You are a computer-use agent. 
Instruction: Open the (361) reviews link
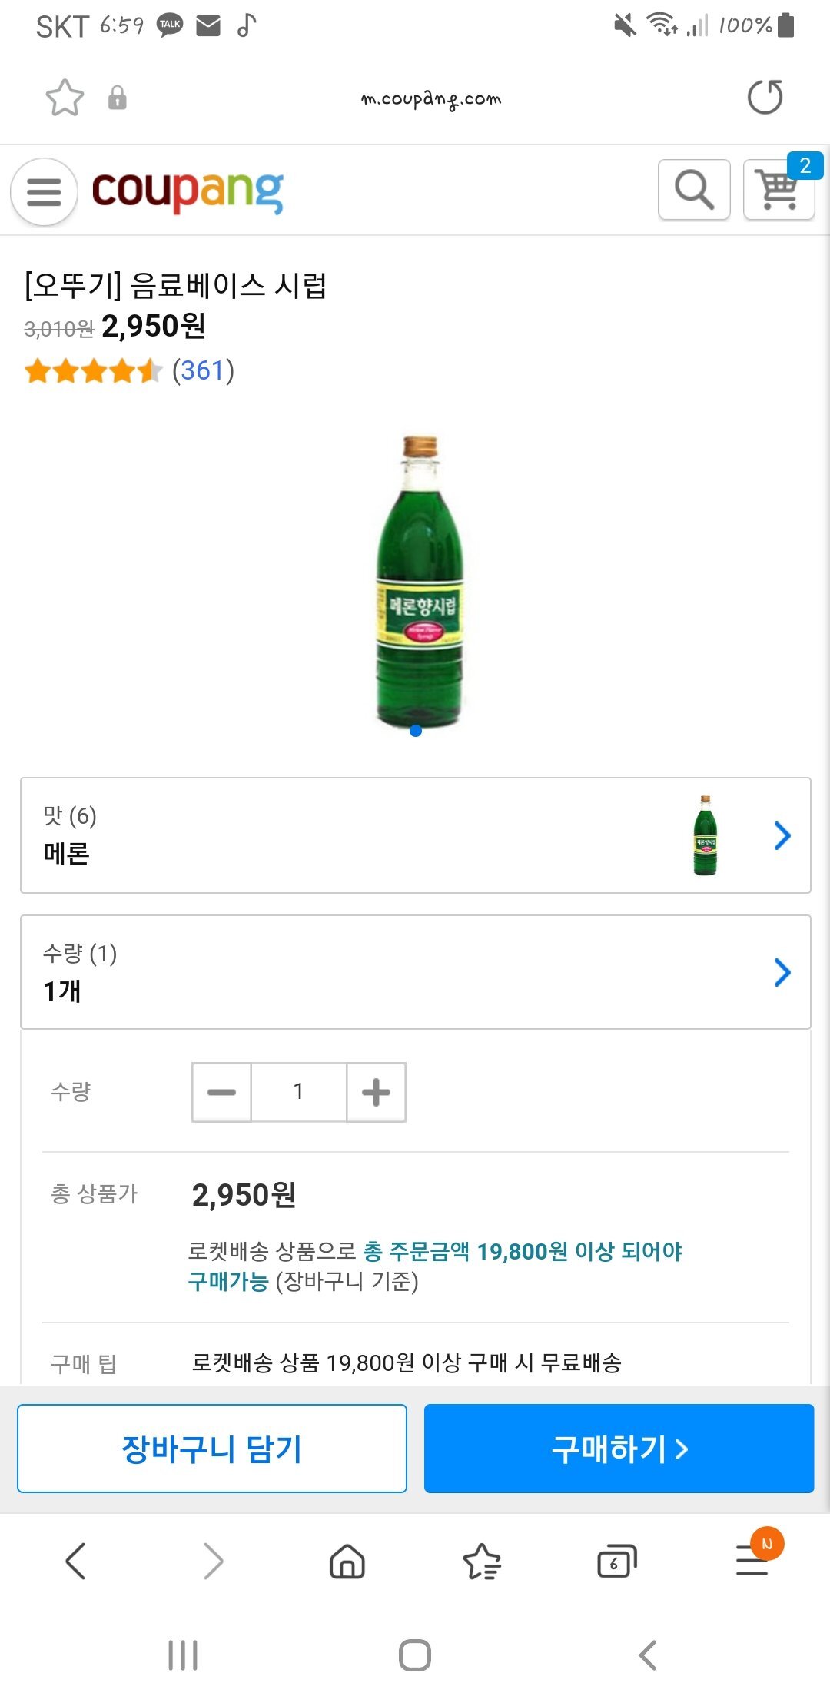point(203,370)
